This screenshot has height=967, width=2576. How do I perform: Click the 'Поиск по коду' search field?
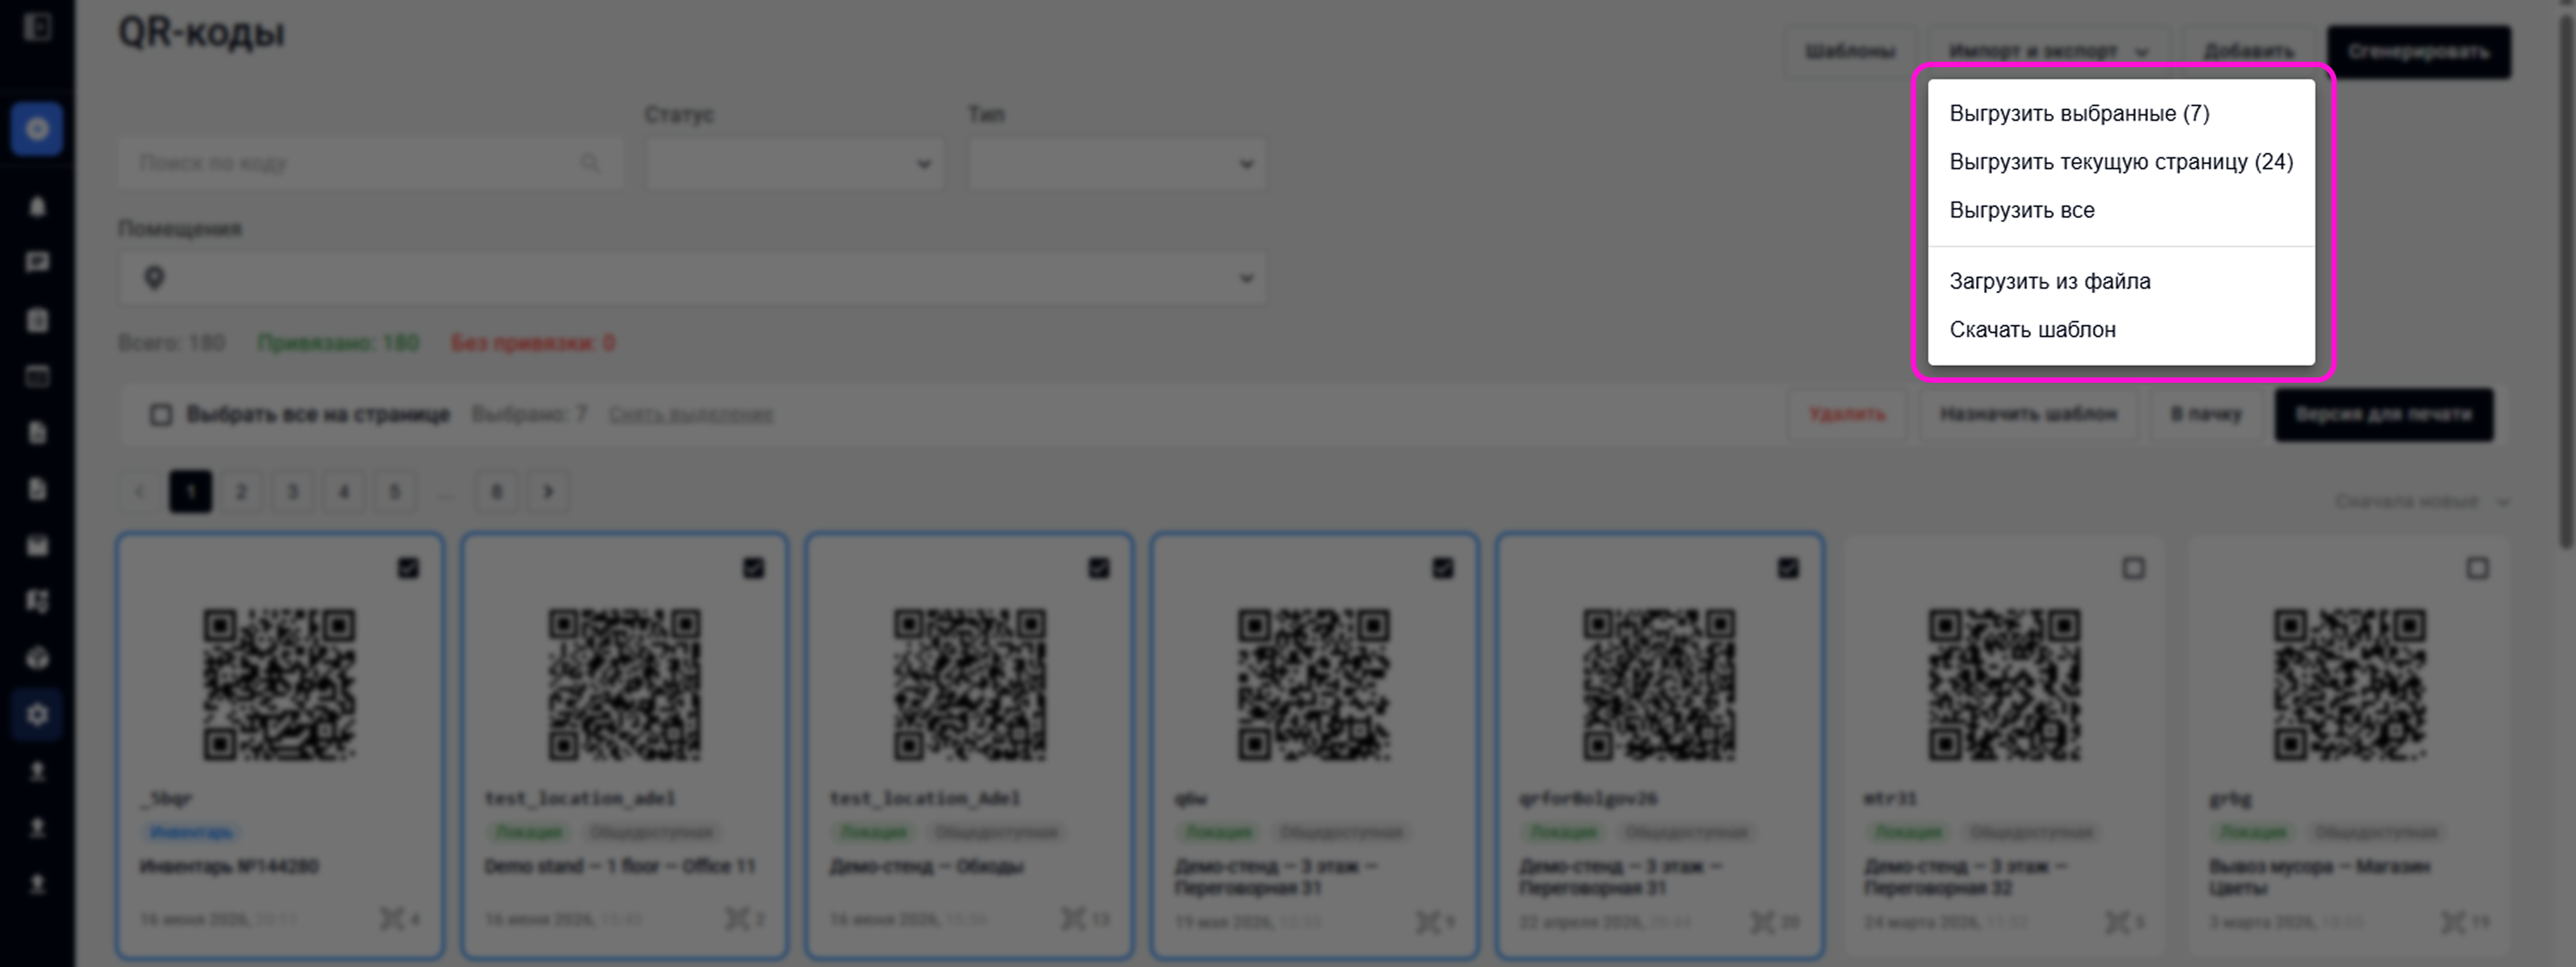click(370, 164)
